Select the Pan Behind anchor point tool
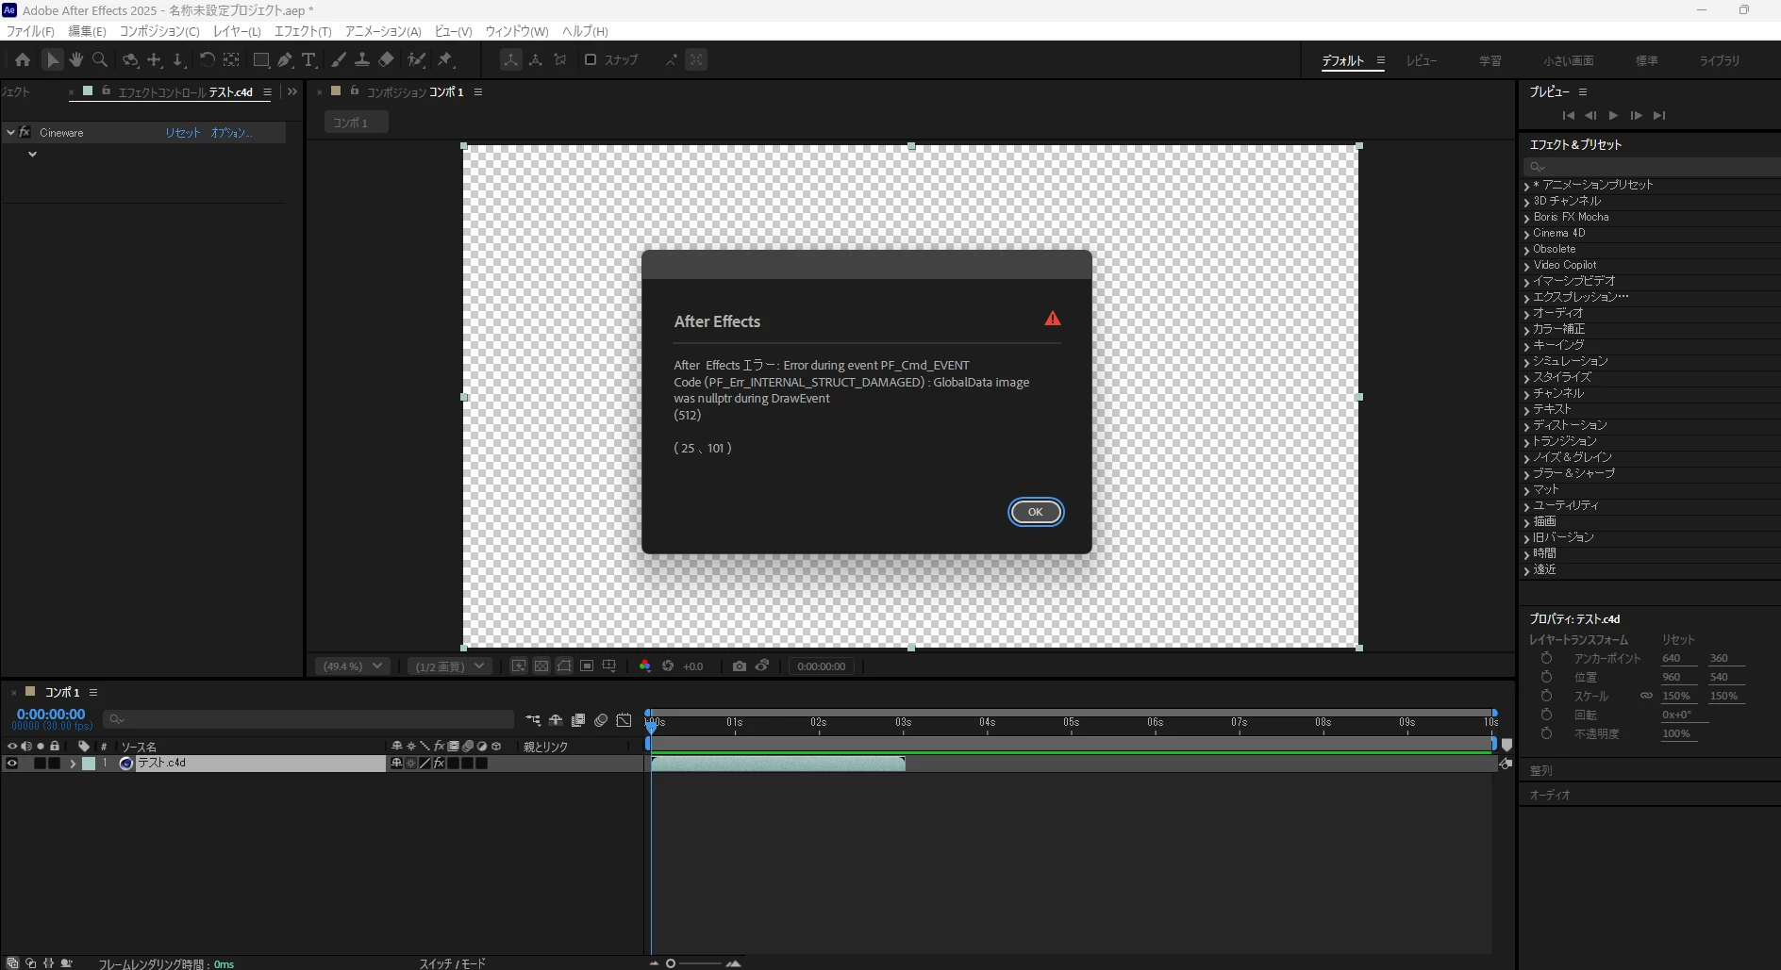The height and width of the screenshot is (970, 1781). pos(230,59)
